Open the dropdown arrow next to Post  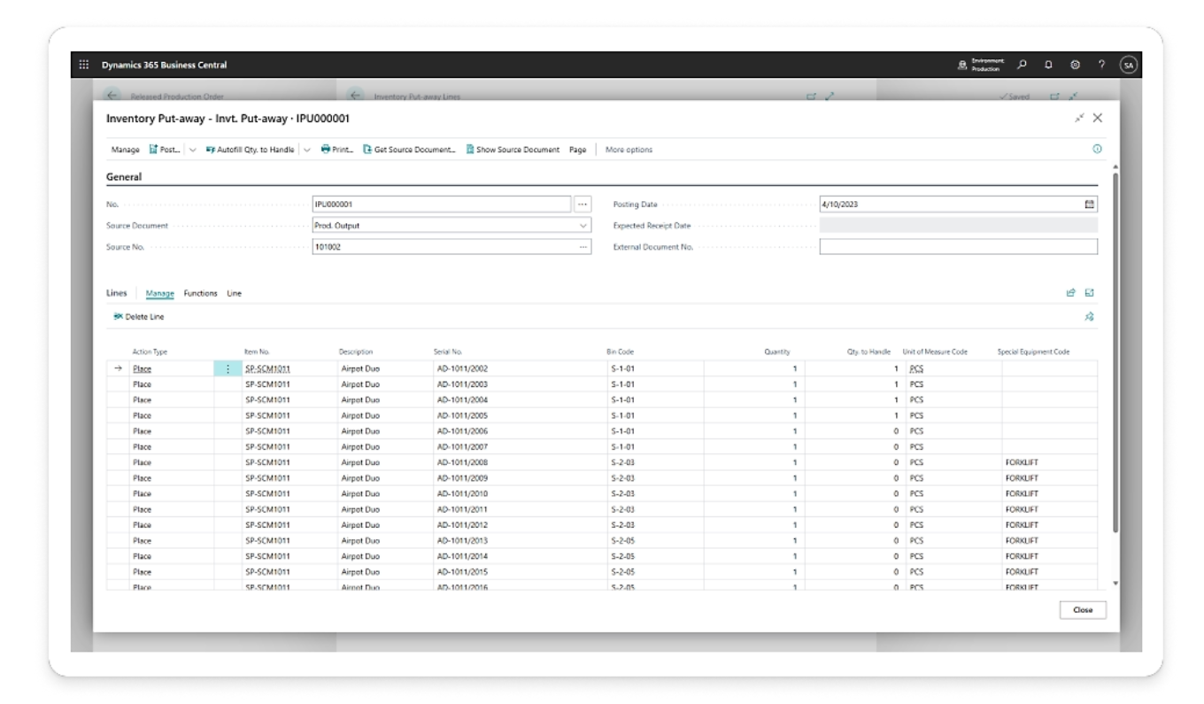pos(193,150)
